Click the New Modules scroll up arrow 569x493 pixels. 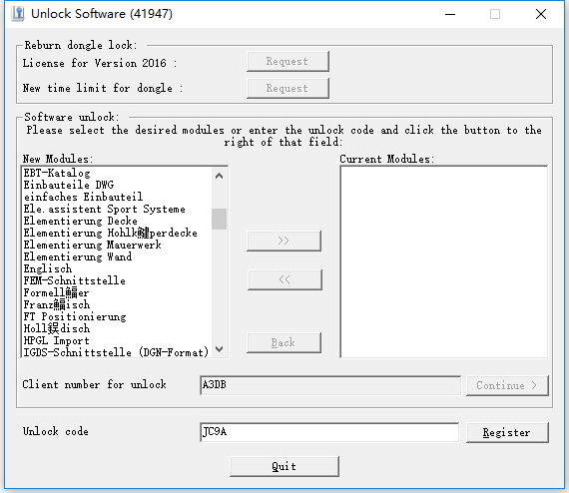tap(219, 177)
